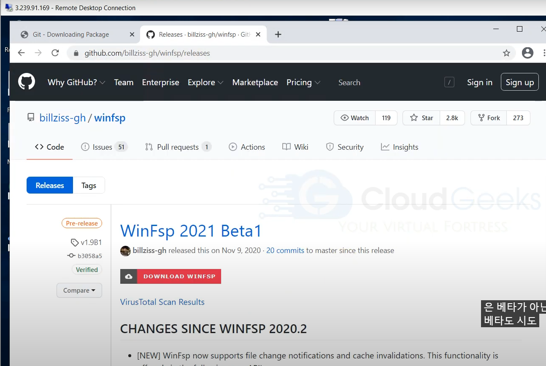Reload the page with the refresh icon
546x366 pixels.
coord(55,53)
